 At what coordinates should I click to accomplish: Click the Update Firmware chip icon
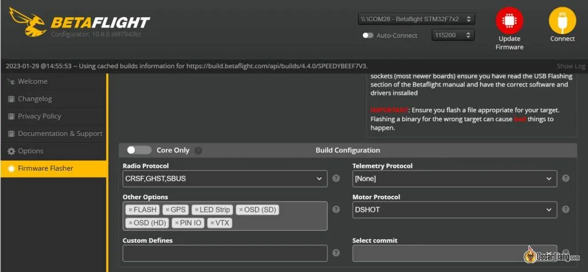(x=509, y=21)
